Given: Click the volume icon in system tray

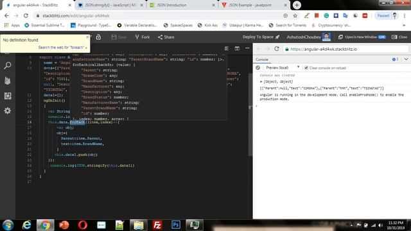Looking at the screenshot, I should click(x=381, y=225).
